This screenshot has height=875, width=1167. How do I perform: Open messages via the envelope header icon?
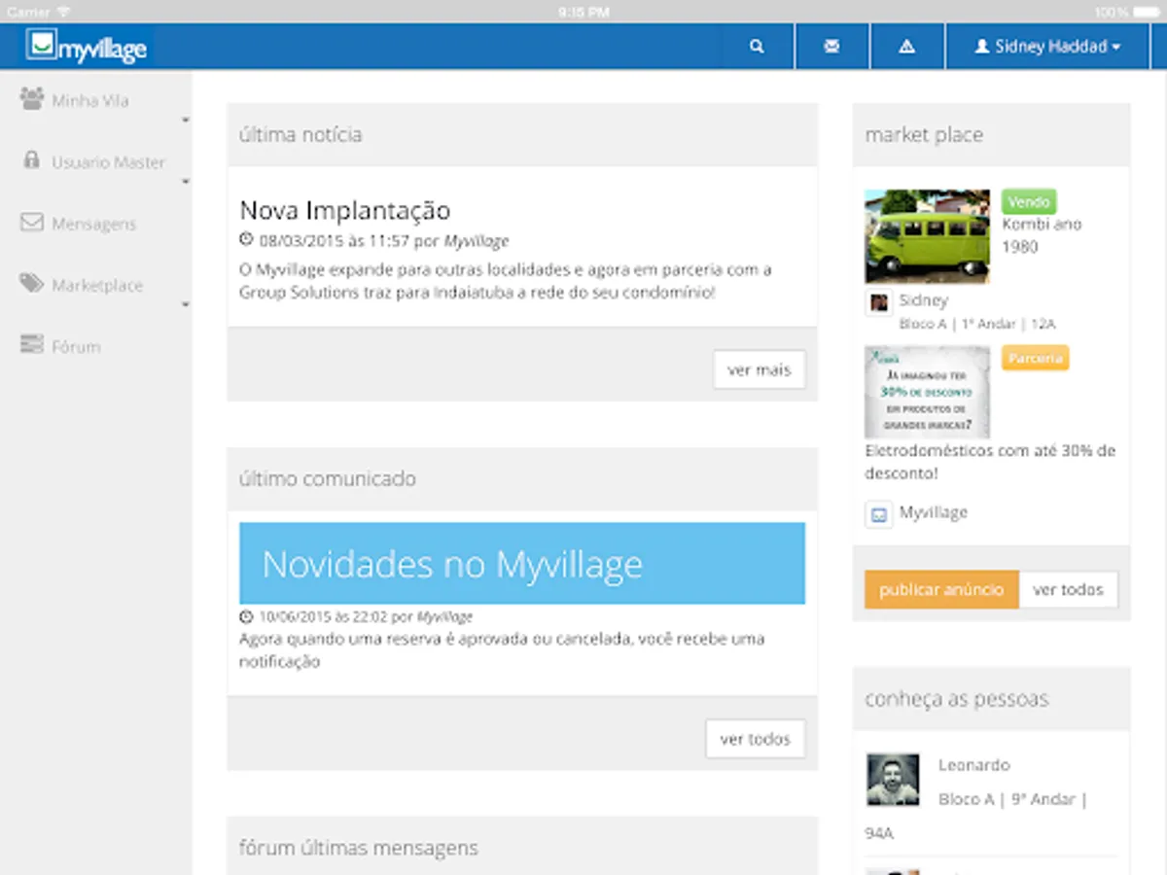point(831,46)
